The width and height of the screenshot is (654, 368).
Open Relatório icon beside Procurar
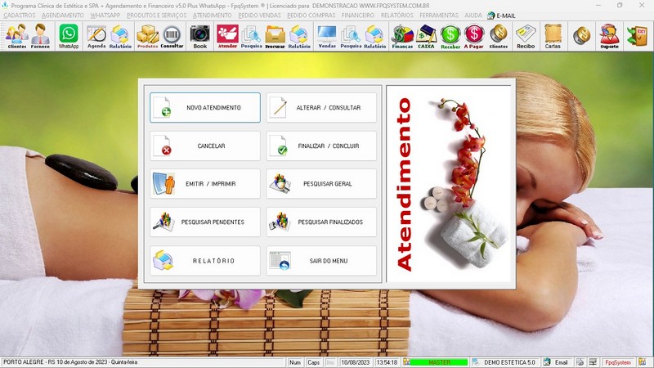tap(299, 36)
